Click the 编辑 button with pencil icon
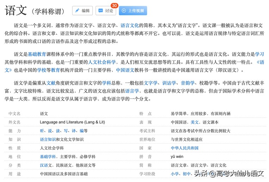The width and height of the screenshot is (269, 182). pyautogui.click(x=82, y=11)
